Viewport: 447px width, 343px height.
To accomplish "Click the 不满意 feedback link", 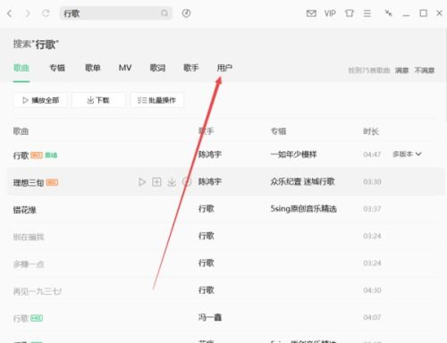I will (x=425, y=71).
